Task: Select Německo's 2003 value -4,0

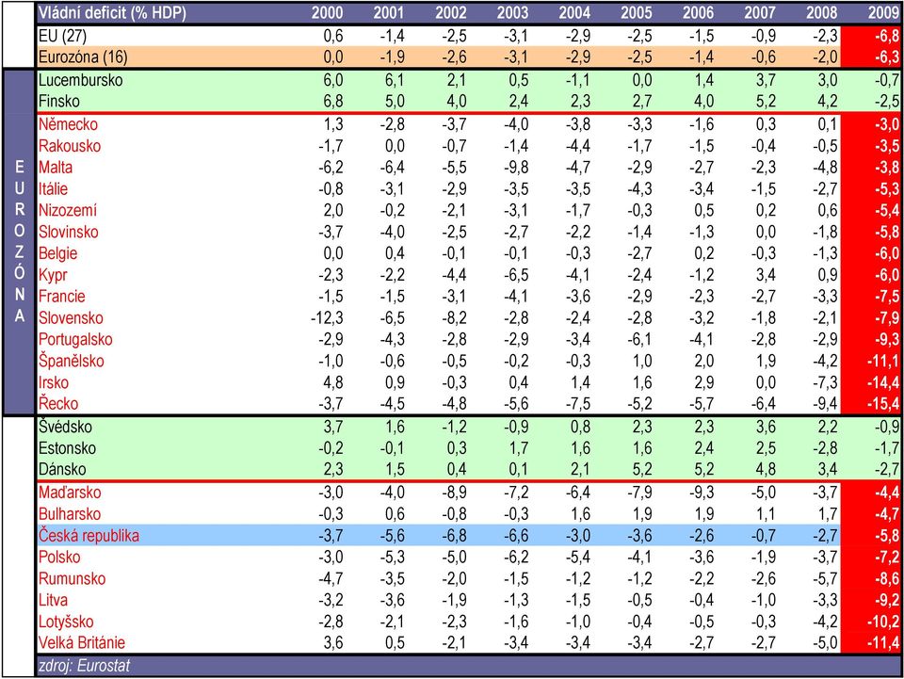Action: click(516, 124)
